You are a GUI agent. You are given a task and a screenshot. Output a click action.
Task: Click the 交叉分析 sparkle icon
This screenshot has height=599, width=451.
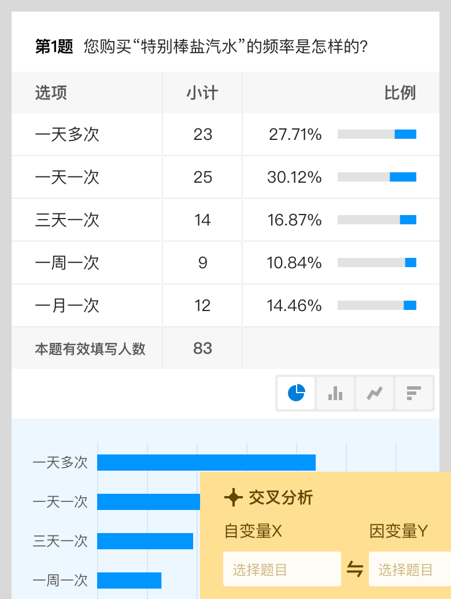233,497
